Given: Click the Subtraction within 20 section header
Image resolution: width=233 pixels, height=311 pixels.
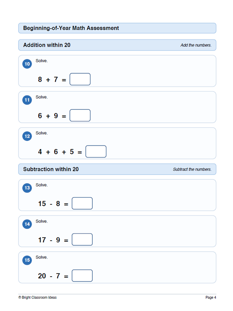Looking at the screenshot, I should (x=51, y=169).
